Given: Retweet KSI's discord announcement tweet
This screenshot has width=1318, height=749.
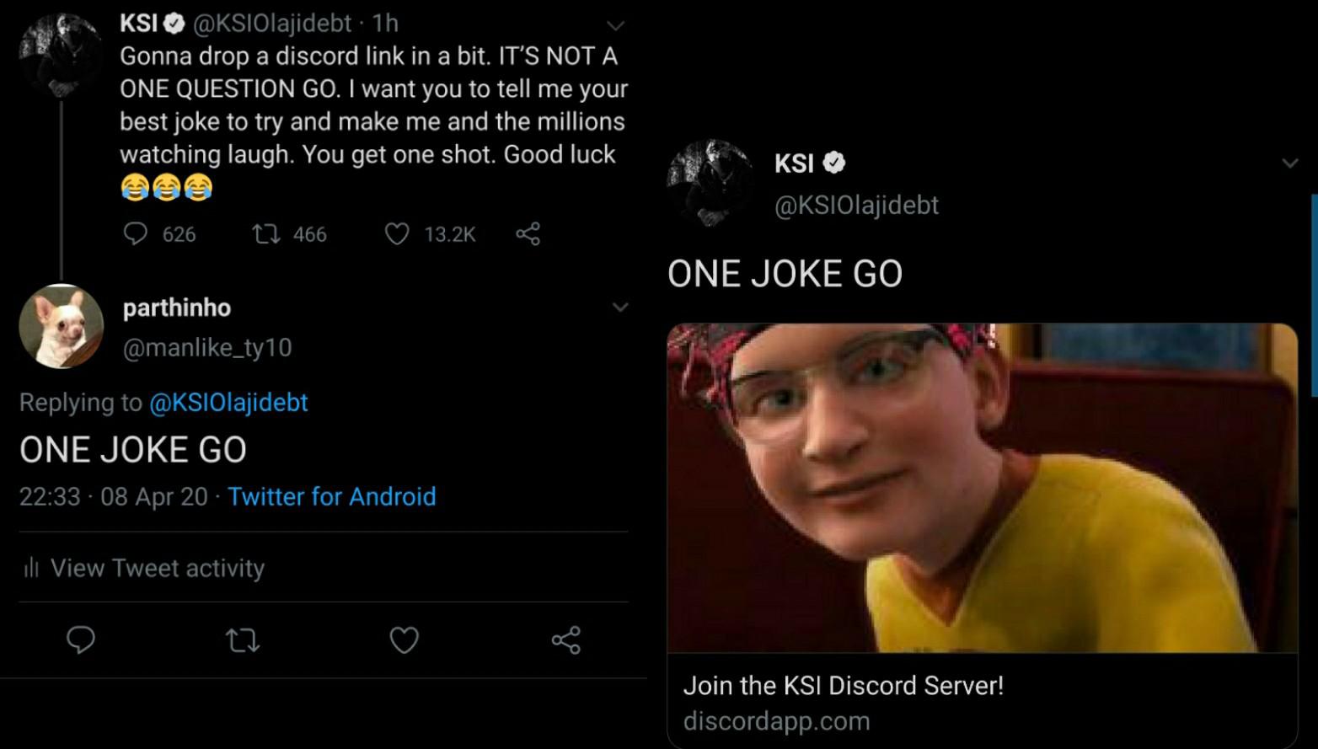Looking at the screenshot, I should (x=267, y=233).
